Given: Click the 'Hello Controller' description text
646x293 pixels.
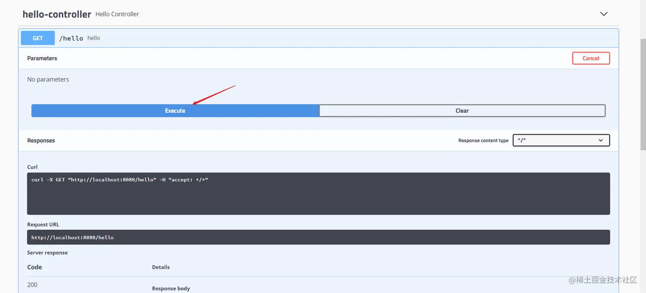Looking at the screenshot, I should pos(117,14).
